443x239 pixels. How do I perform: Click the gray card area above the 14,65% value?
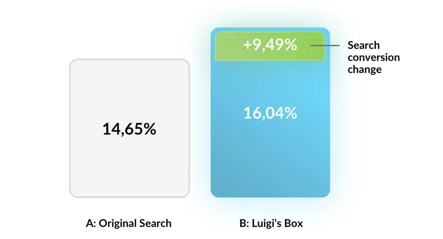point(129,90)
